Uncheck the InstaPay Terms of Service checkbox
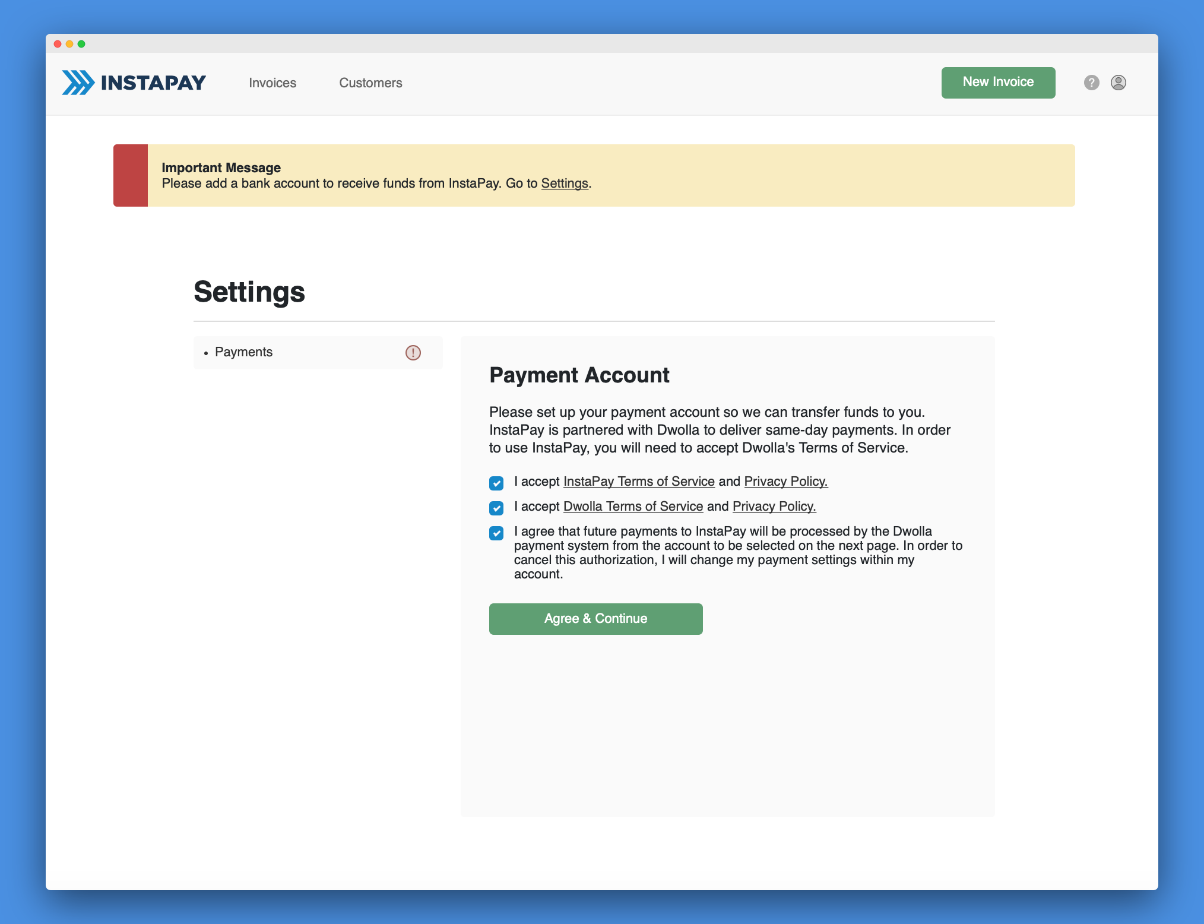 496,483
